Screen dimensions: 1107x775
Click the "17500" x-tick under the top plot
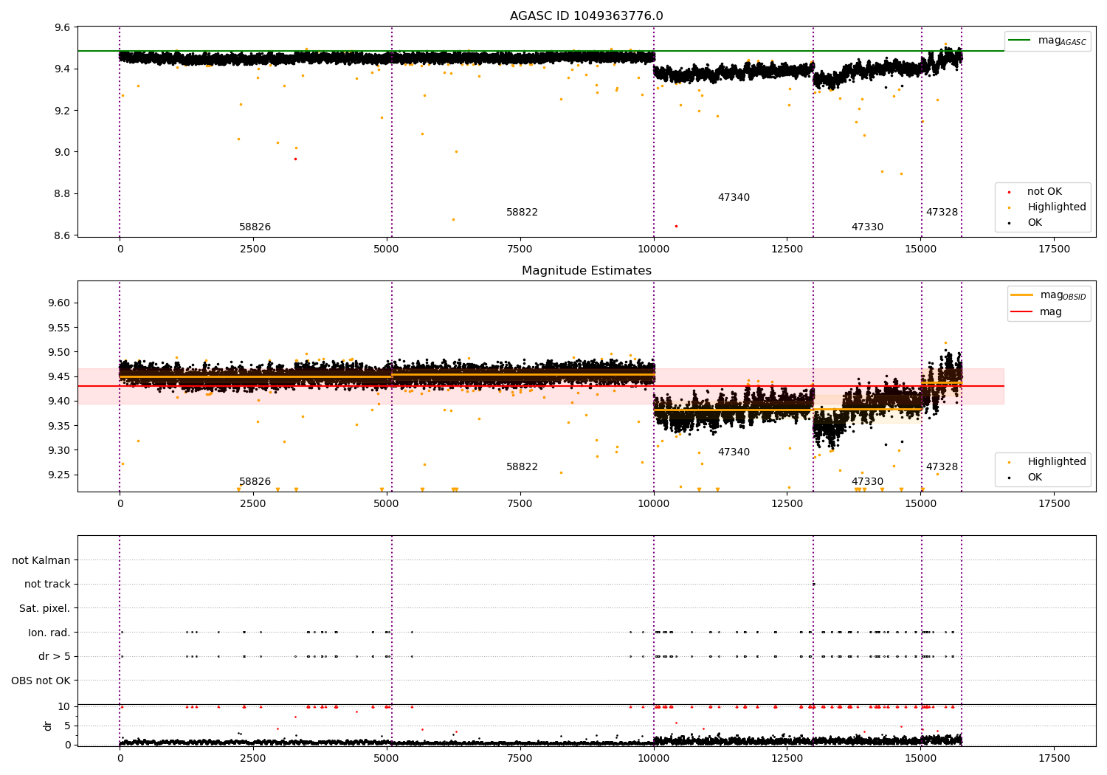click(1054, 249)
